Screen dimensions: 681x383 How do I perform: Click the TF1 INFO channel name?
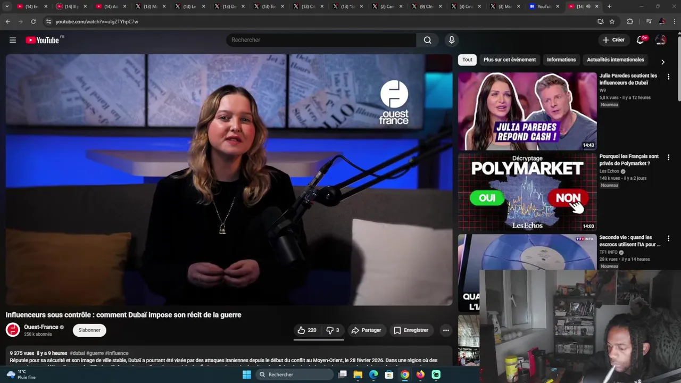coord(609,252)
